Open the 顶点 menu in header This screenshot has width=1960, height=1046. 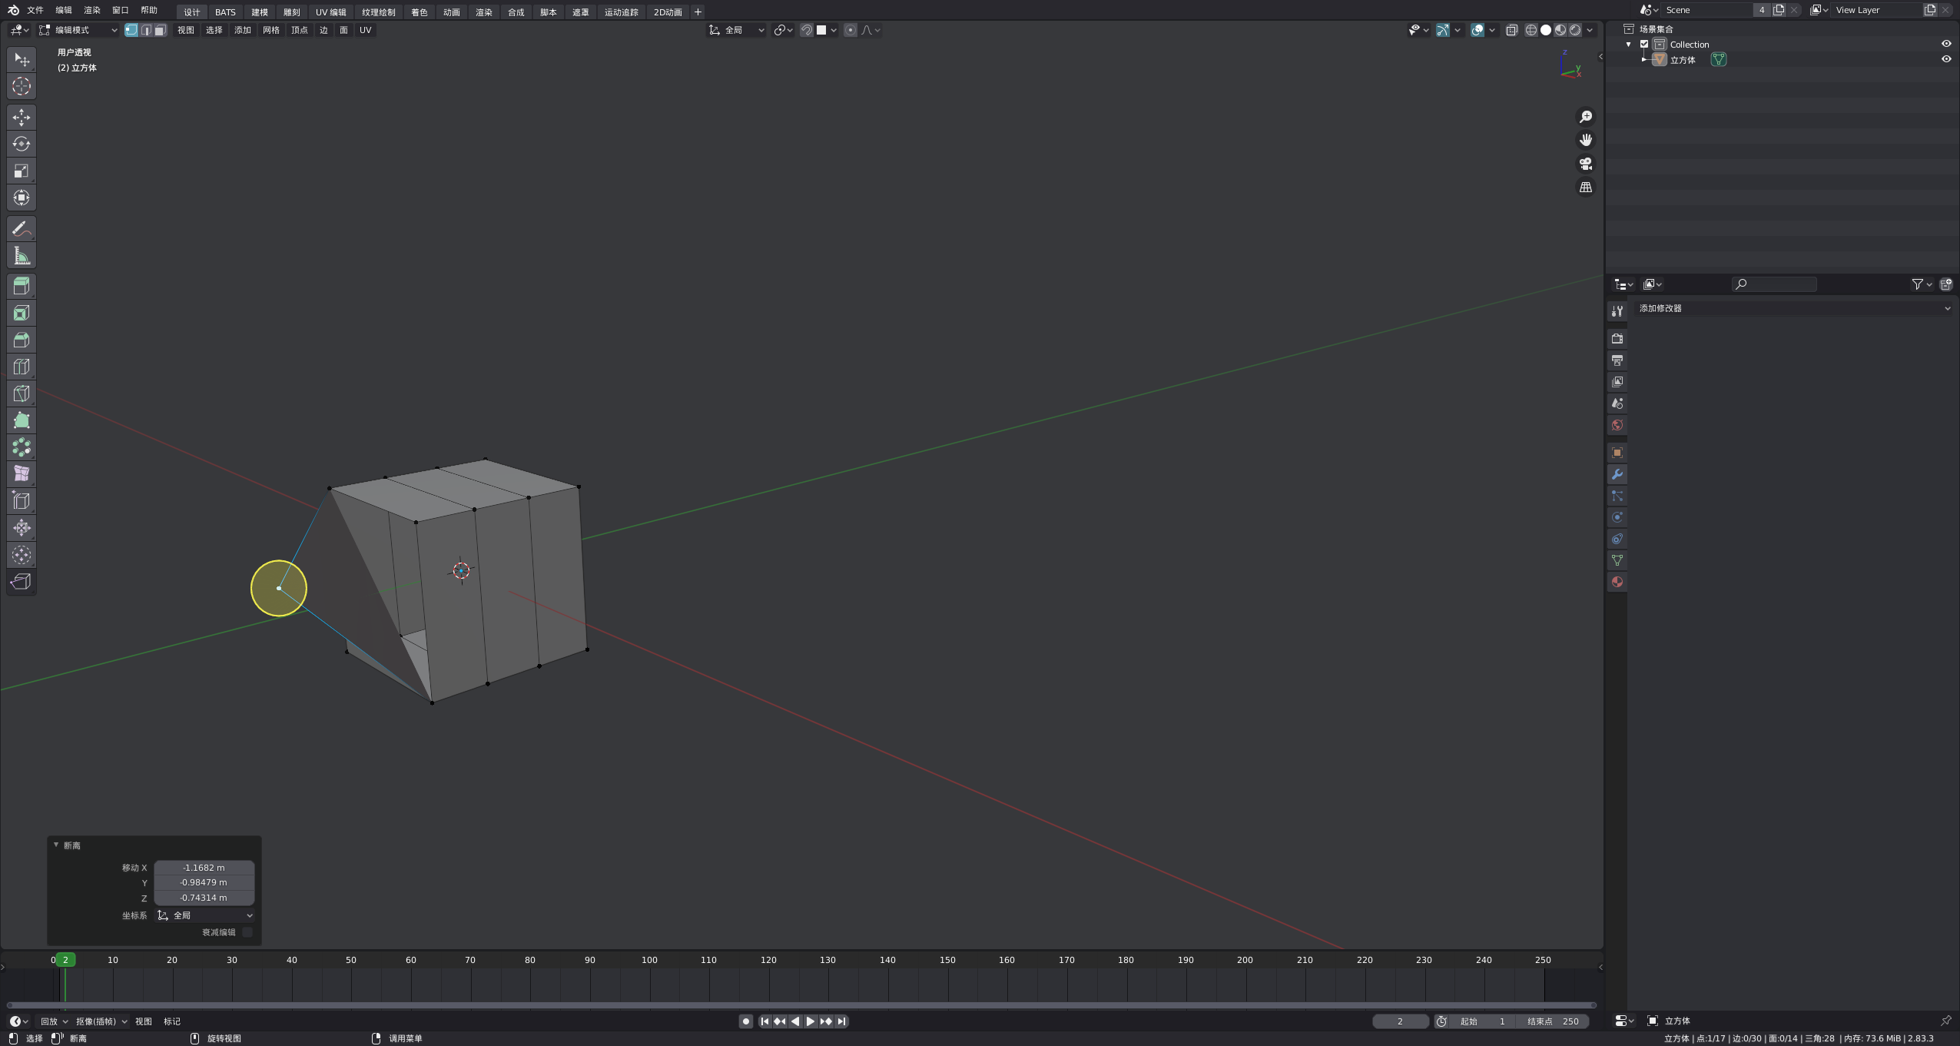(x=299, y=30)
